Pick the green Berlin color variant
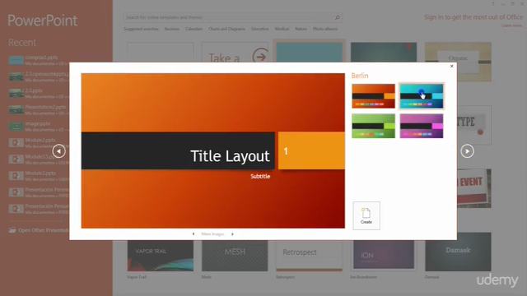The image size is (527, 296). (x=373, y=126)
